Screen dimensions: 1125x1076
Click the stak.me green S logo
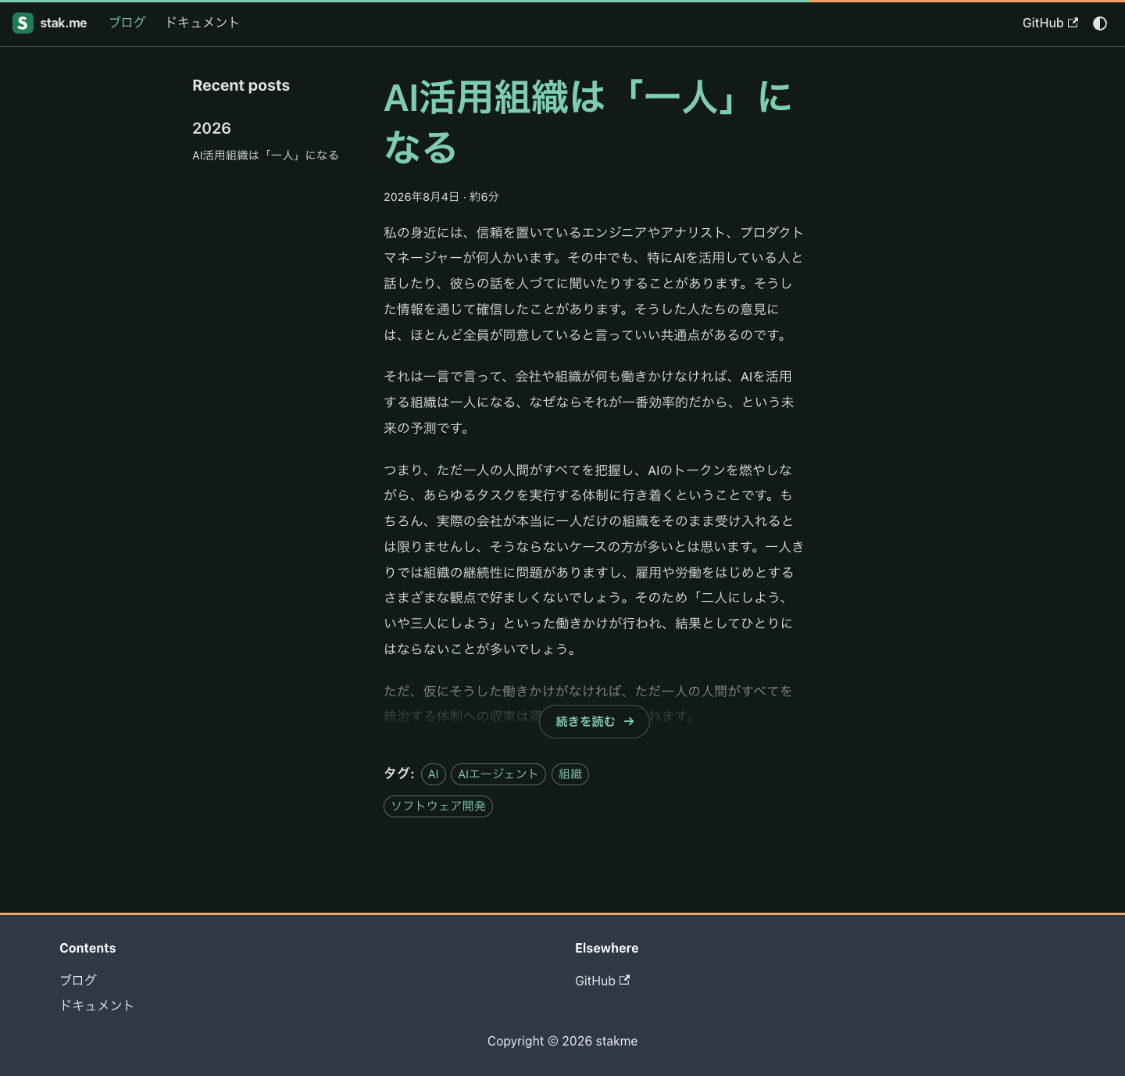tap(23, 23)
